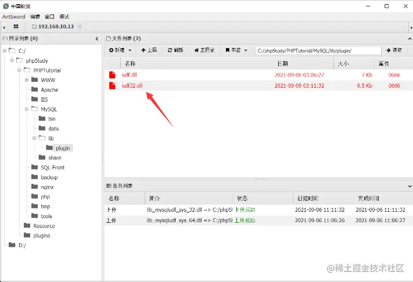Expand the WWW tree node
The width and height of the screenshot is (413, 282).
point(27,79)
